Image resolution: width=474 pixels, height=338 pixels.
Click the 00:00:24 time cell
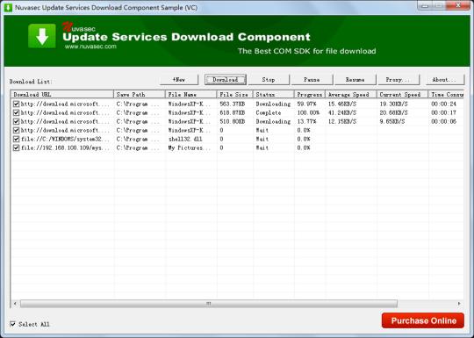[443, 104]
